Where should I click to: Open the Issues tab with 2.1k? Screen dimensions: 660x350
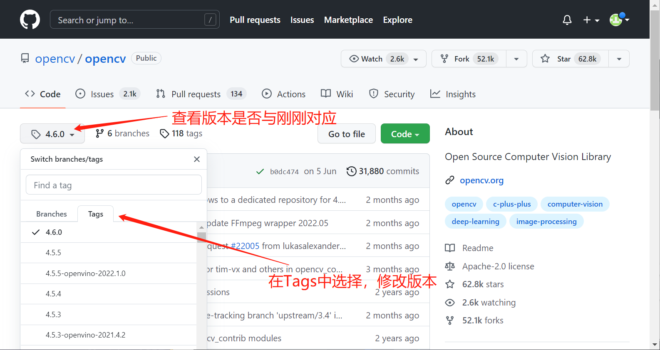[107, 94]
